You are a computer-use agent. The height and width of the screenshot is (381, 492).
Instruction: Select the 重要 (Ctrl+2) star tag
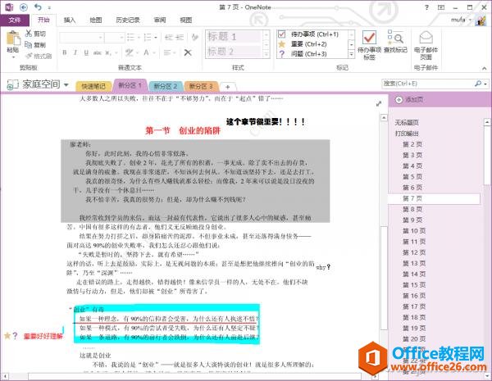280,44
